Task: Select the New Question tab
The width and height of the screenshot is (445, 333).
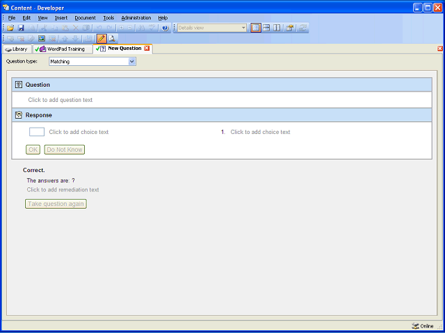Action: pyautogui.click(x=124, y=49)
